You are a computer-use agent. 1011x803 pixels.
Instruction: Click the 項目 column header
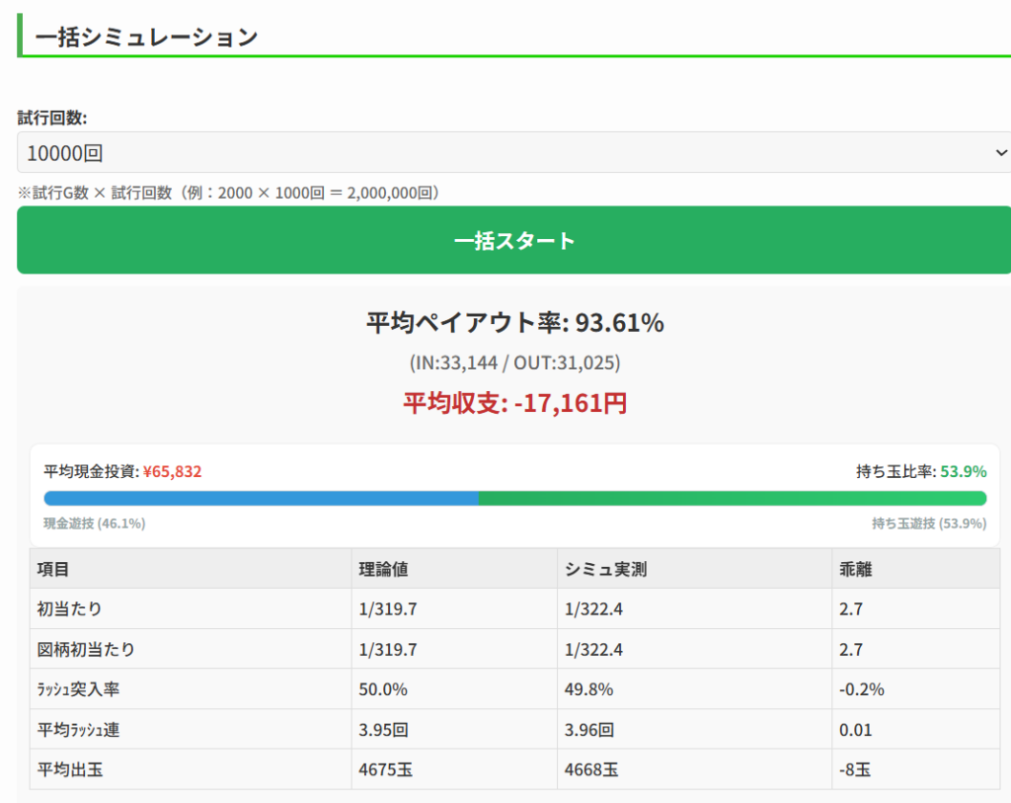[x=53, y=569]
